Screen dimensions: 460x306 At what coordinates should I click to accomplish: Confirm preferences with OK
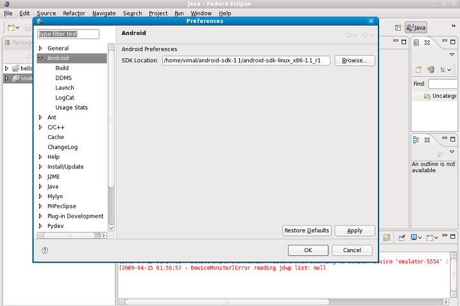tap(308, 250)
